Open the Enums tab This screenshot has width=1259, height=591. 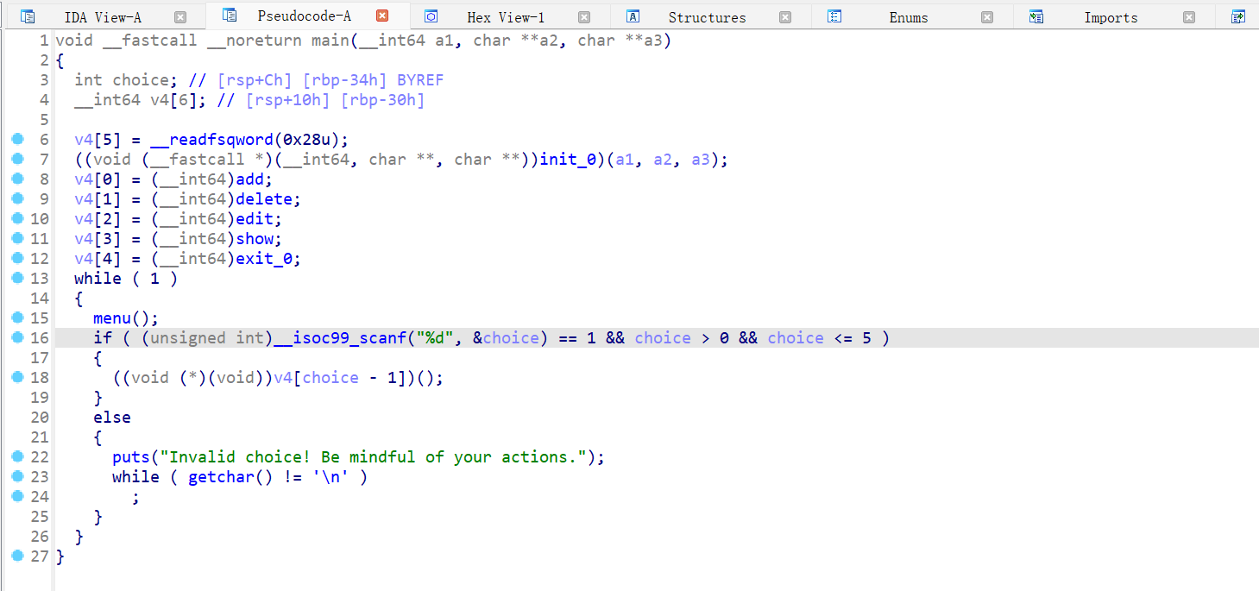click(x=909, y=17)
